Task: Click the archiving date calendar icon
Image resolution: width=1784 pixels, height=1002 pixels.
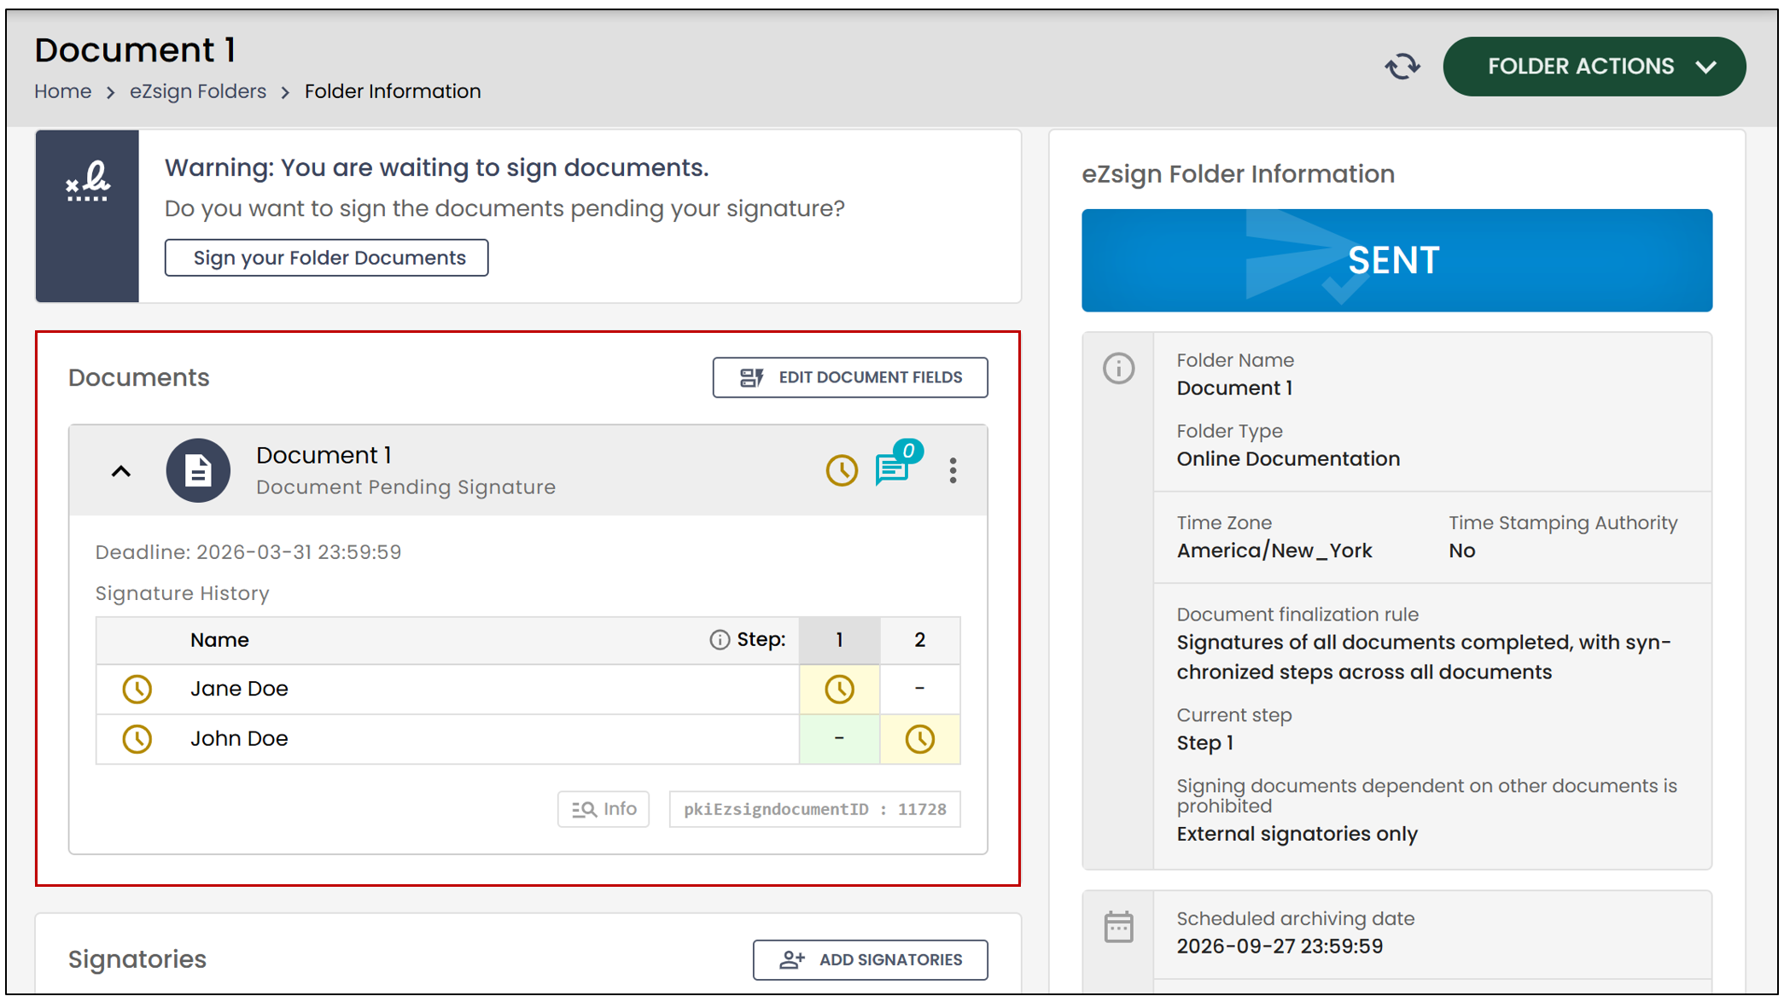Action: click(1118, 927)
